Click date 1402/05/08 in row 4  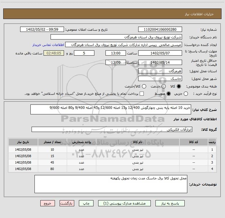(x=23, y=169)
